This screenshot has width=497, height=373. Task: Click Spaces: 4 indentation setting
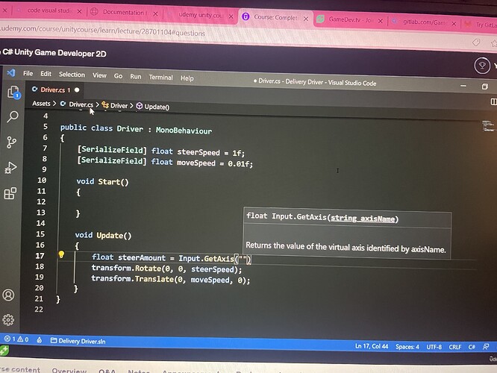click(x=407, y=347)
